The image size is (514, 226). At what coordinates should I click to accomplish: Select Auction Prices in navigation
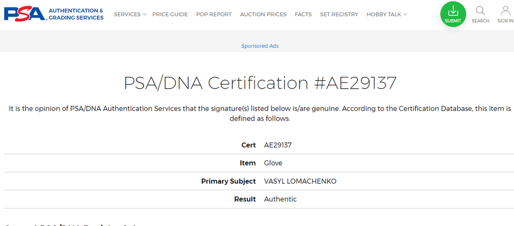click(x=263, y=14)
